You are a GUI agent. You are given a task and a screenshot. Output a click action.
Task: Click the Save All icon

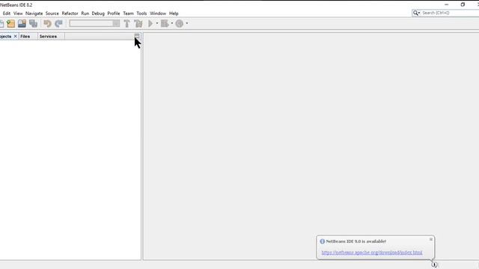click(x=33, y=23)
